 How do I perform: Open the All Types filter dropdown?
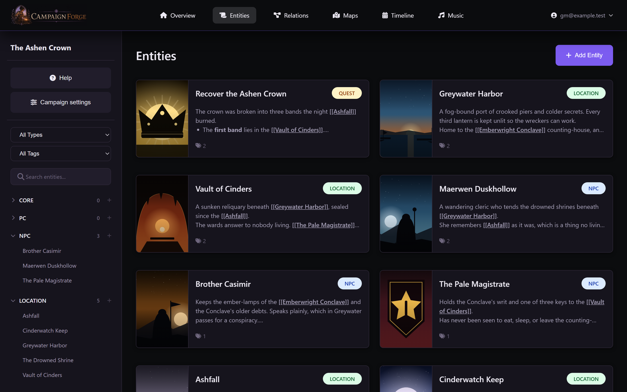[61, 135]
